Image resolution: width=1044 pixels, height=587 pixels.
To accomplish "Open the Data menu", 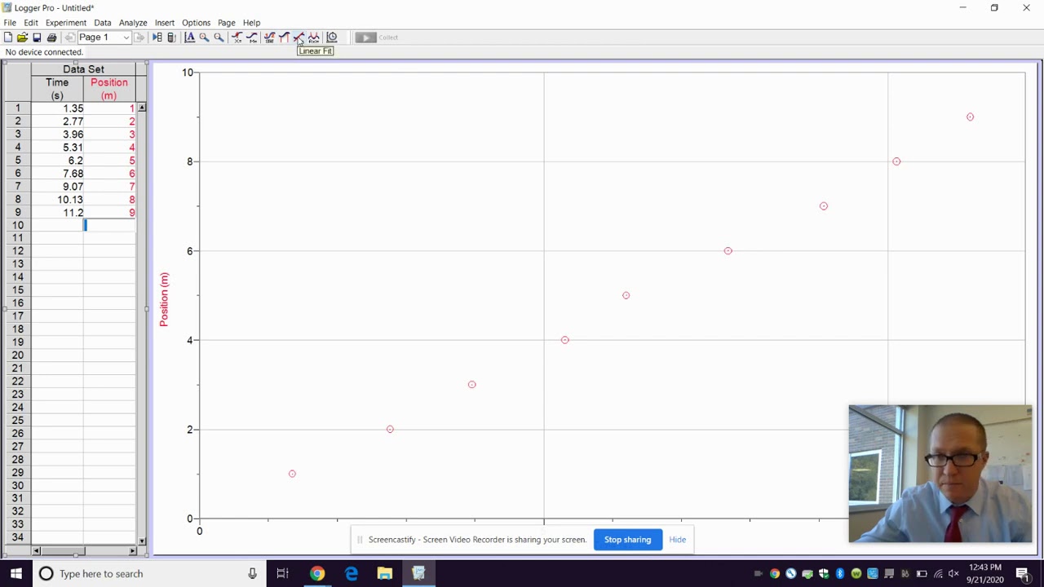I will [x=102, y=23].
